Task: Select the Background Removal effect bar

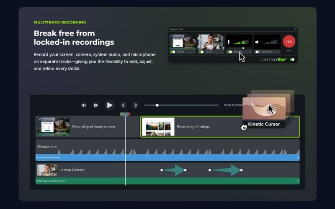Action: click(x=167, y=181)
